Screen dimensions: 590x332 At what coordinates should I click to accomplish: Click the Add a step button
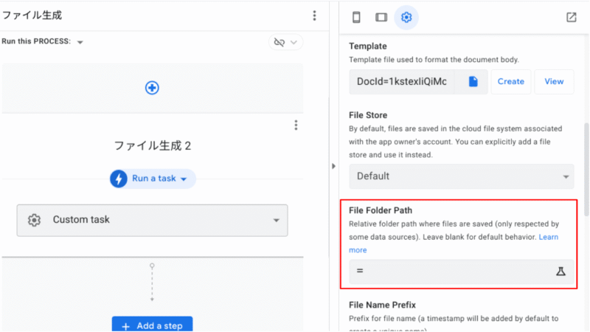[152, 325]
